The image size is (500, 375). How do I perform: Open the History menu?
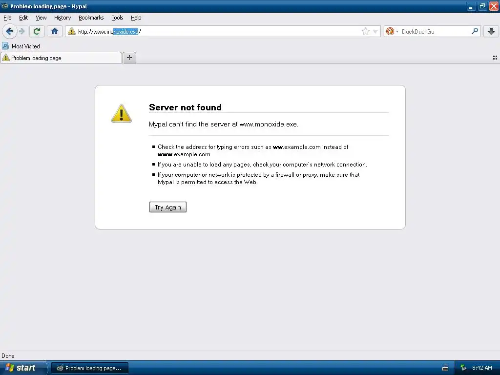62,18
